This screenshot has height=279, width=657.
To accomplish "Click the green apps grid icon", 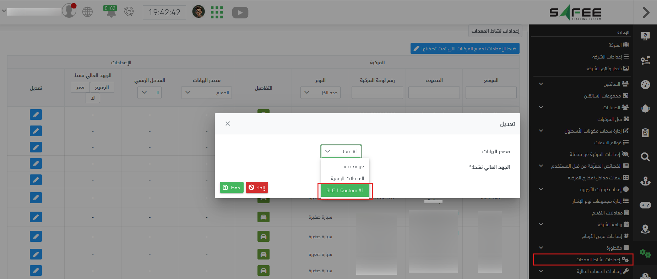I will click(217, 12).
